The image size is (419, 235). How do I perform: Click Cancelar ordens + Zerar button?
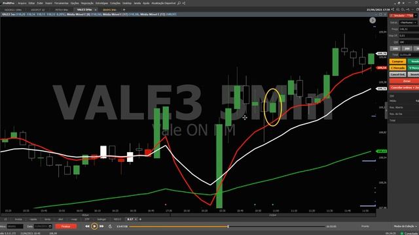pyautogui.click(x=405, y=87)
